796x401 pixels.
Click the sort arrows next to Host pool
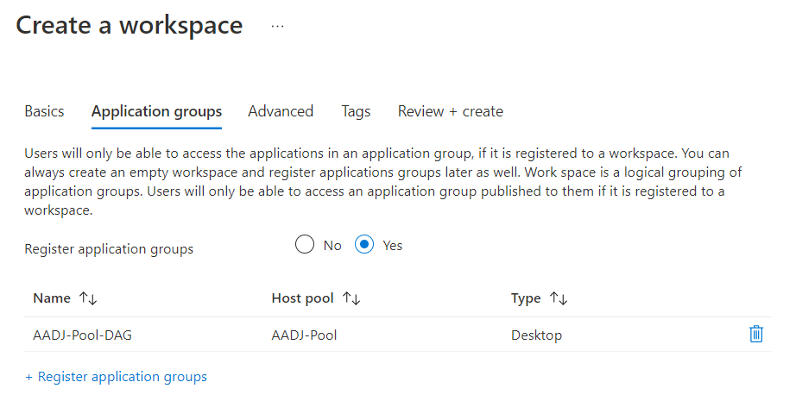tap(351, 298)
